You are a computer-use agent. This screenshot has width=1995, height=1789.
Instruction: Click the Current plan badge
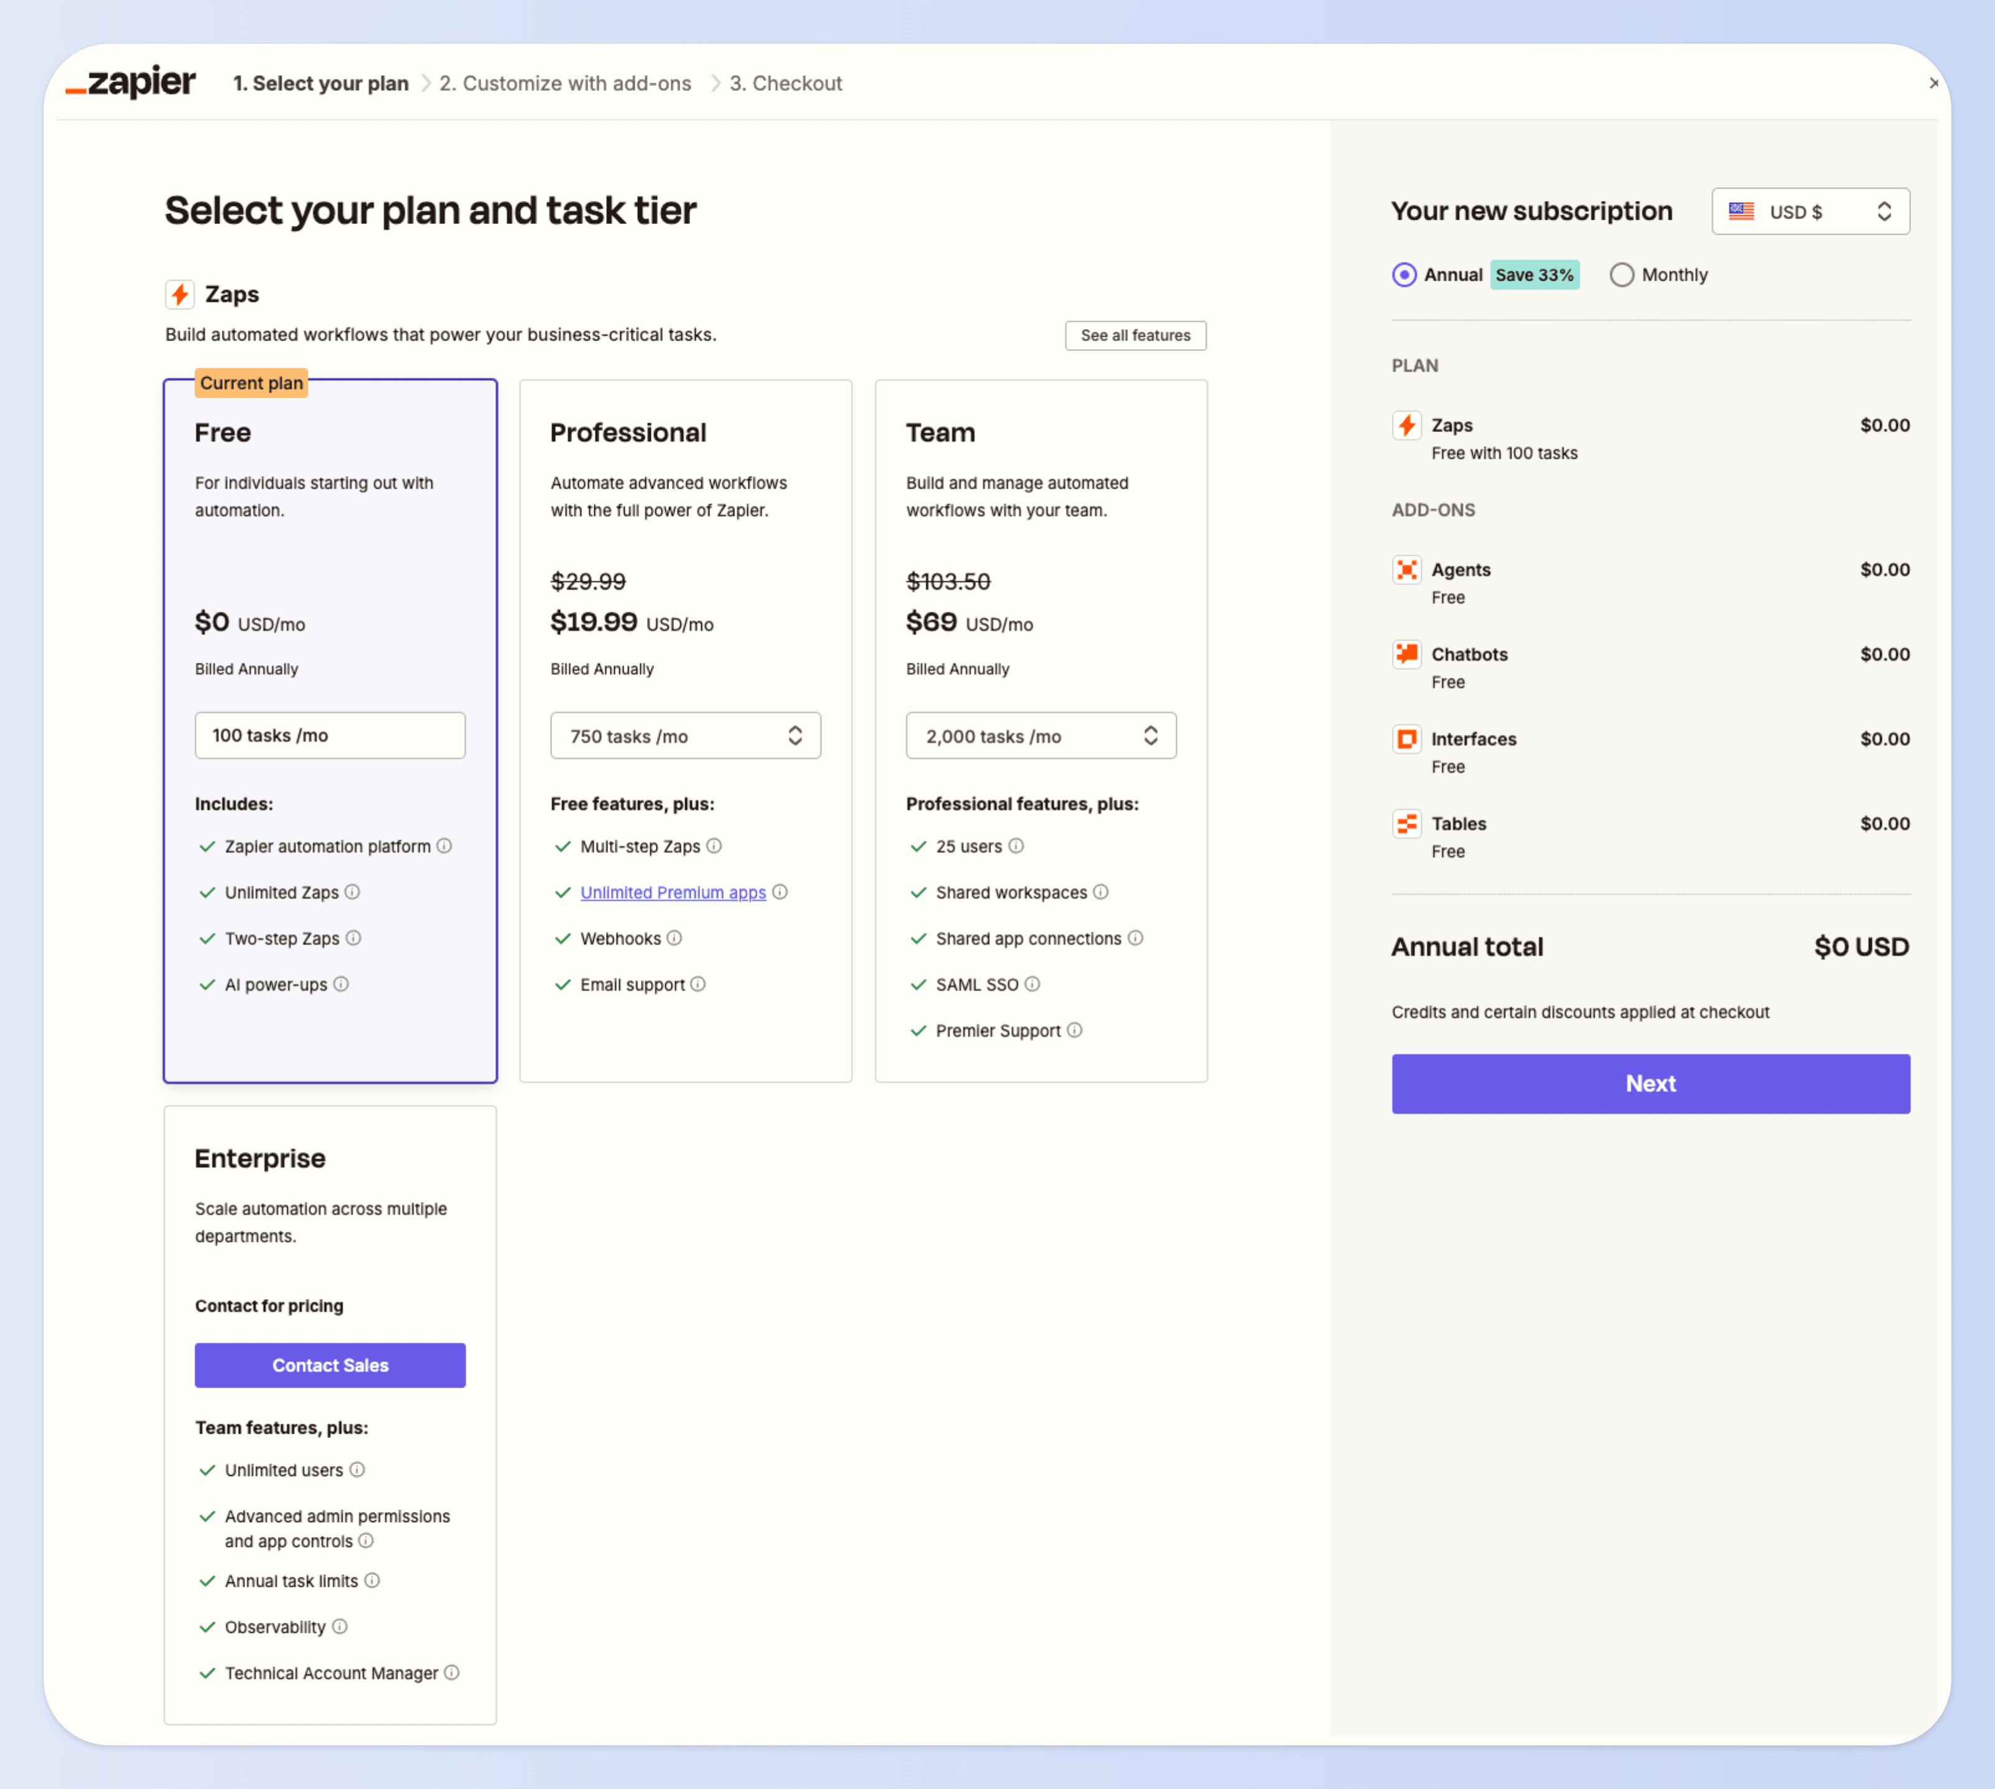[x=251, y=383]
